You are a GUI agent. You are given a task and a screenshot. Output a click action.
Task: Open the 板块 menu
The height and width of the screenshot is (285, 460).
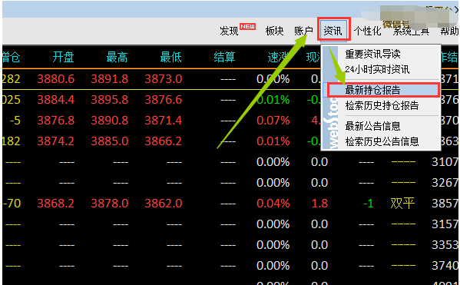point(275,31)
